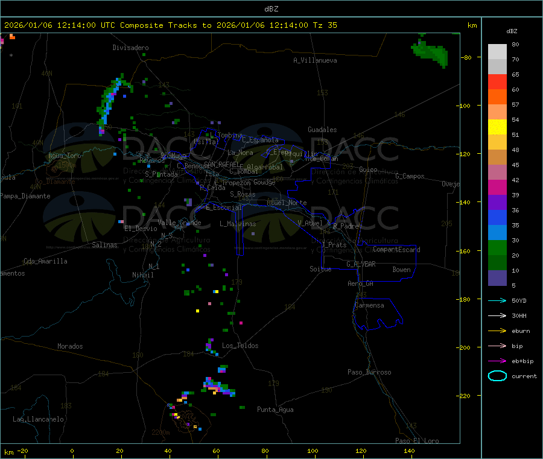Click the Guadales map label

(322, 130)
